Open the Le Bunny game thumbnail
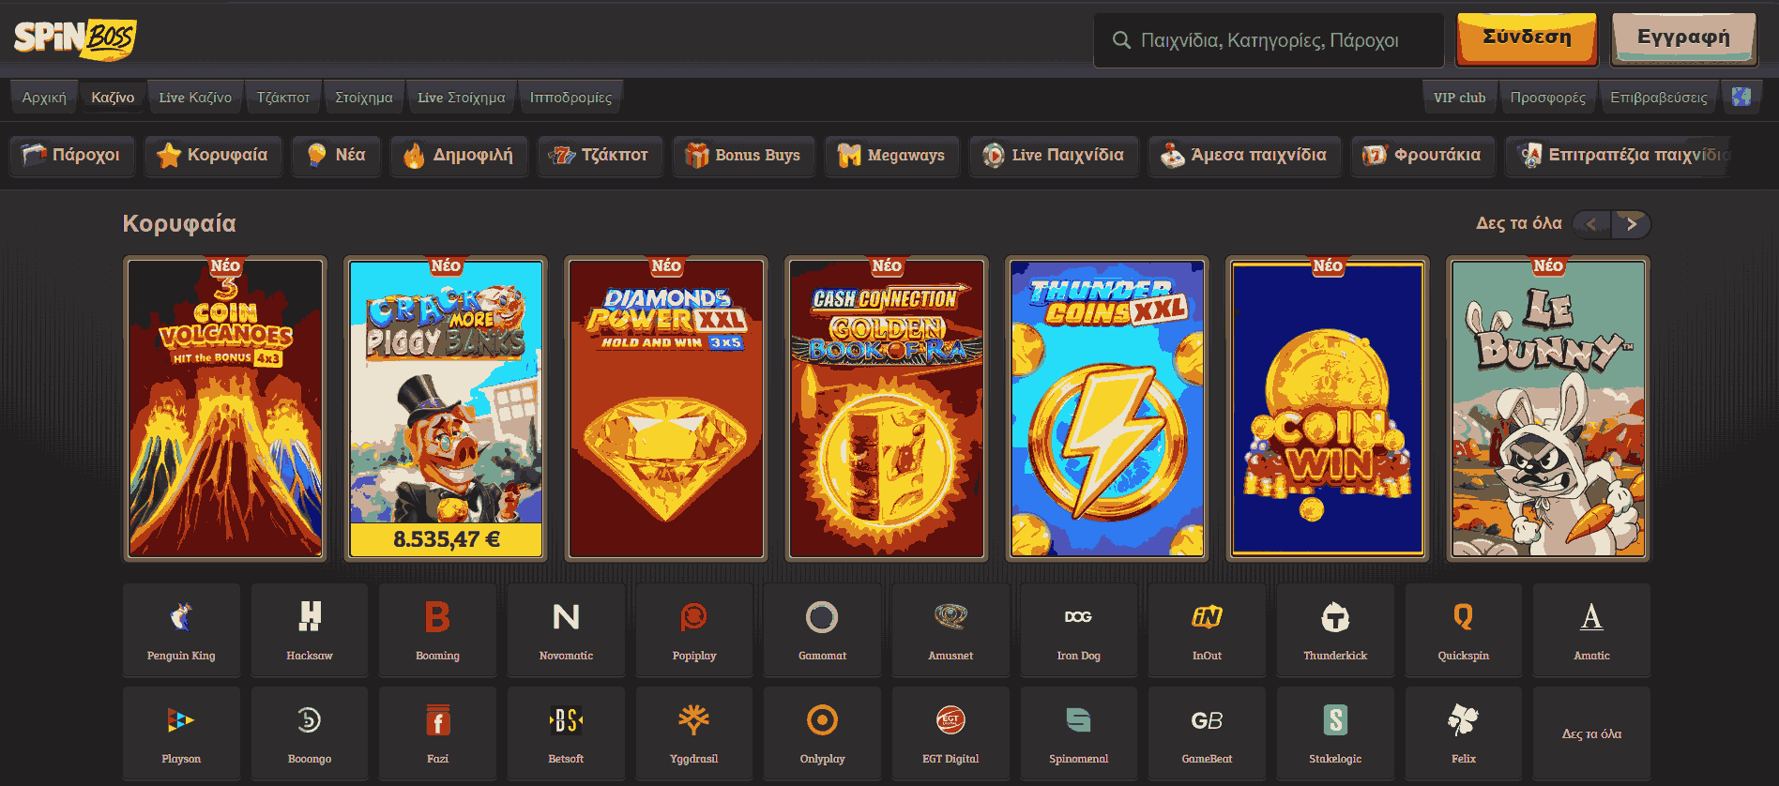Viewport: 1779px width, 786px height. pyautogui.click(x=1548, y=409)
